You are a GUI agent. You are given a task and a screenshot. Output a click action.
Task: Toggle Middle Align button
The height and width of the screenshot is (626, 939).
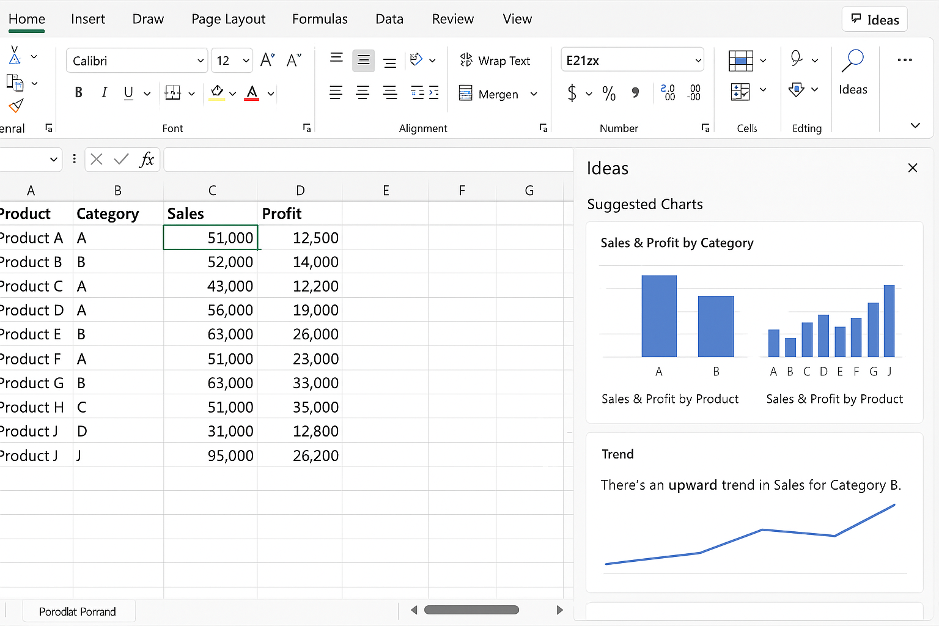click(x=363, y=60)
